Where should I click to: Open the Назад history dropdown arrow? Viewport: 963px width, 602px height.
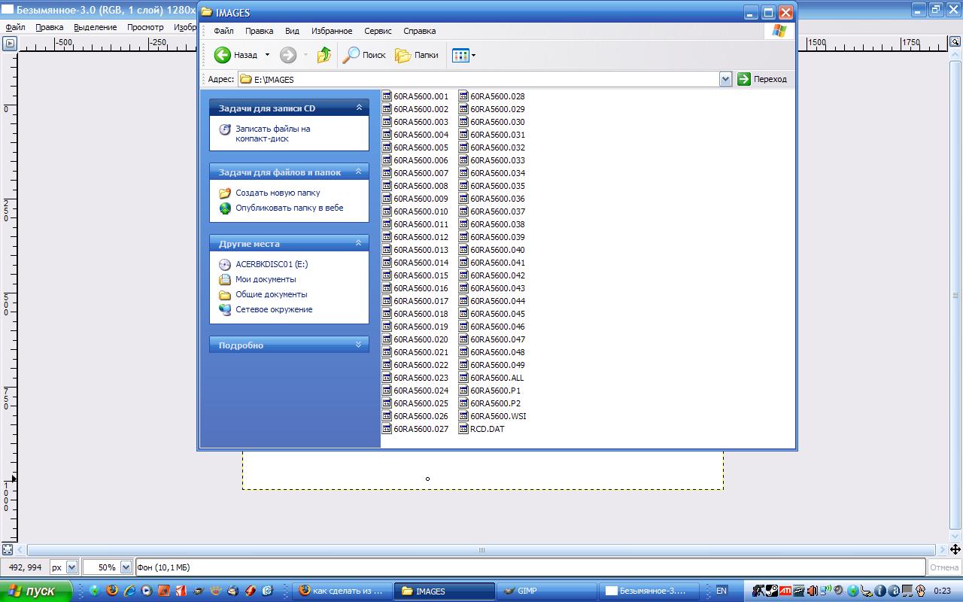pos(267,55)
